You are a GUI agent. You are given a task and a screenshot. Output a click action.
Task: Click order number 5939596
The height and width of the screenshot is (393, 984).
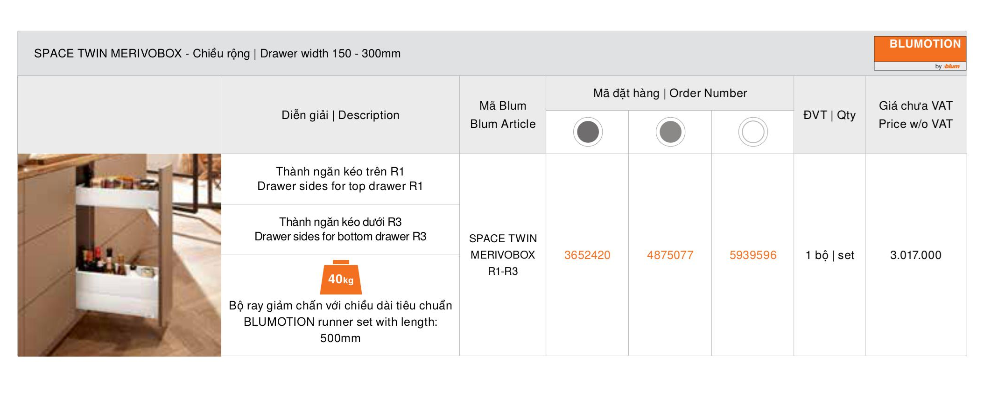(753, 255)
